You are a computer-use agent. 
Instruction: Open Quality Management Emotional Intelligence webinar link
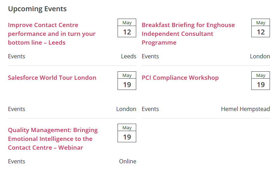click(x=53, y=139)
